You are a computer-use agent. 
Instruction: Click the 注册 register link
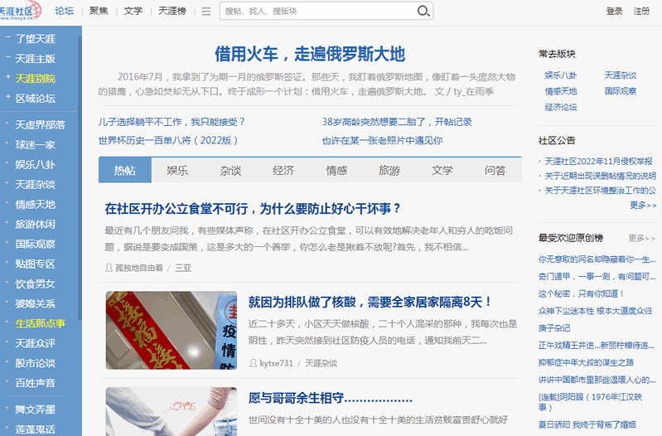coord(641,12)
